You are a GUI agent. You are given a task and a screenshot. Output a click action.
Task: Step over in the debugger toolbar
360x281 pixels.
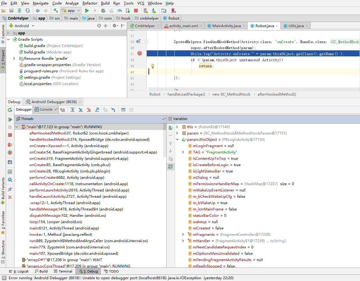(73, 110)
